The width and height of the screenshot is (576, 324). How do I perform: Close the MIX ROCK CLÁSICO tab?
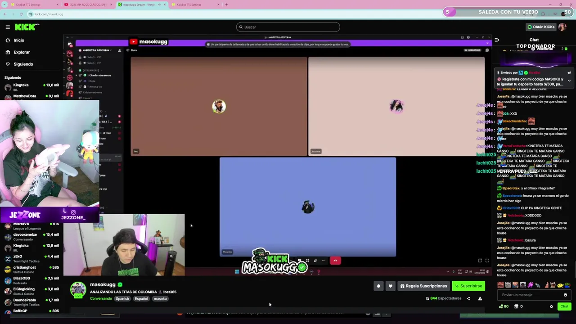112,4
